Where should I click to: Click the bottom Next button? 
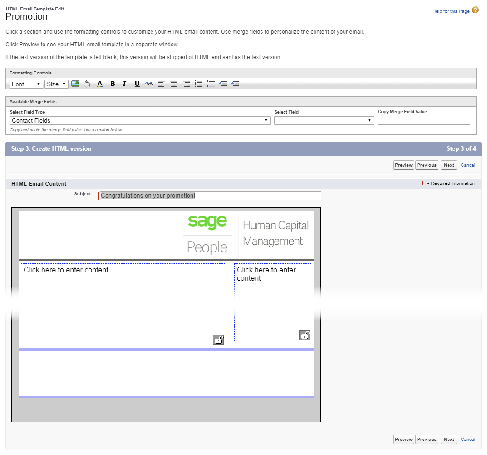click(x=449, y=439)
